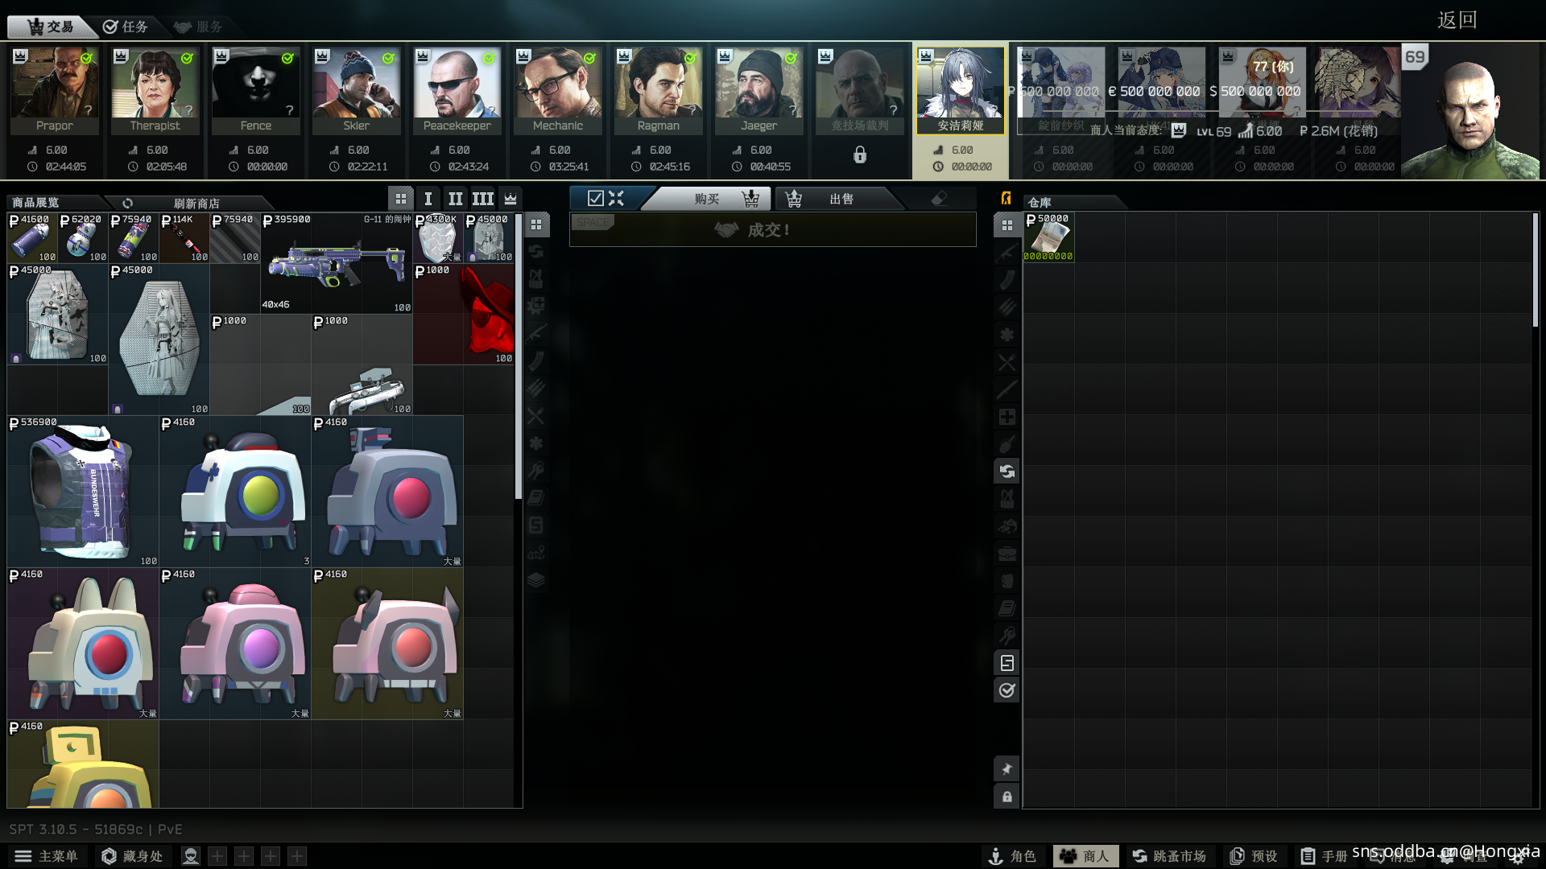The width and height of the screenshot is (1546, 869).
Task: Show loyalty level II goods
Action: pyautogui.click(x=456, y=199)
